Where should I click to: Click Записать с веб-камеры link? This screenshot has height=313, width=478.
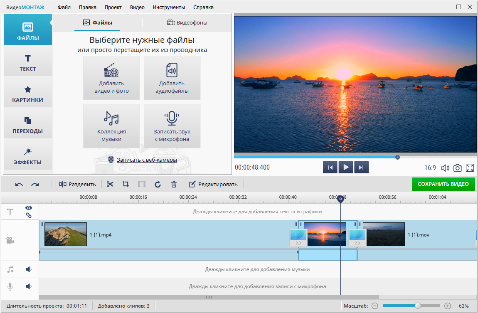146,160
